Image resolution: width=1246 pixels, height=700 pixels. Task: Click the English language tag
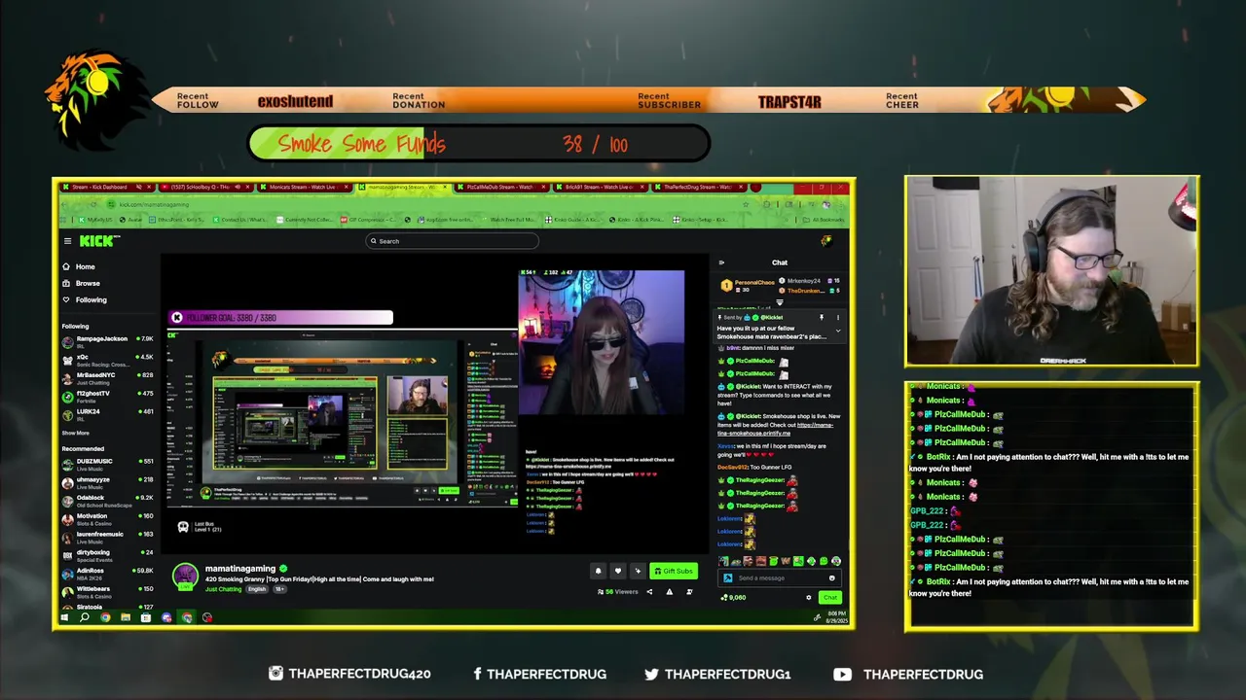pyautogui.click(x=257, y=589)
